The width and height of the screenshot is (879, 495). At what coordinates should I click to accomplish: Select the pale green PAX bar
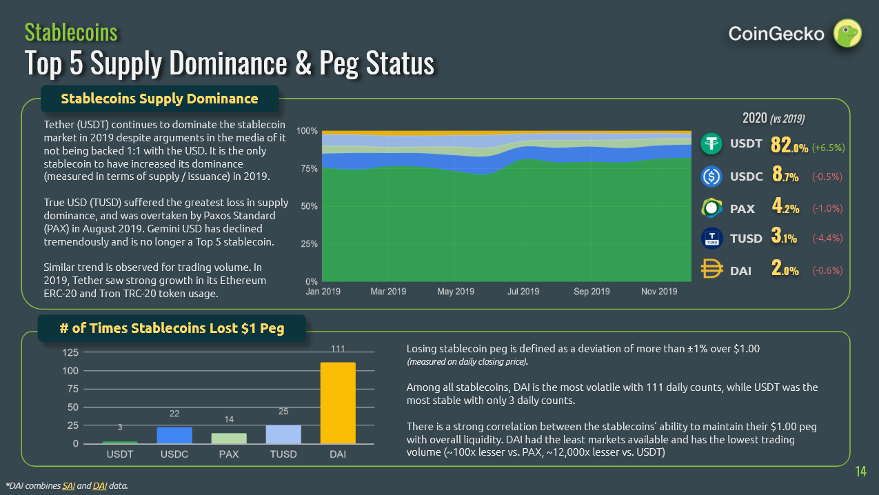[229, 438]
